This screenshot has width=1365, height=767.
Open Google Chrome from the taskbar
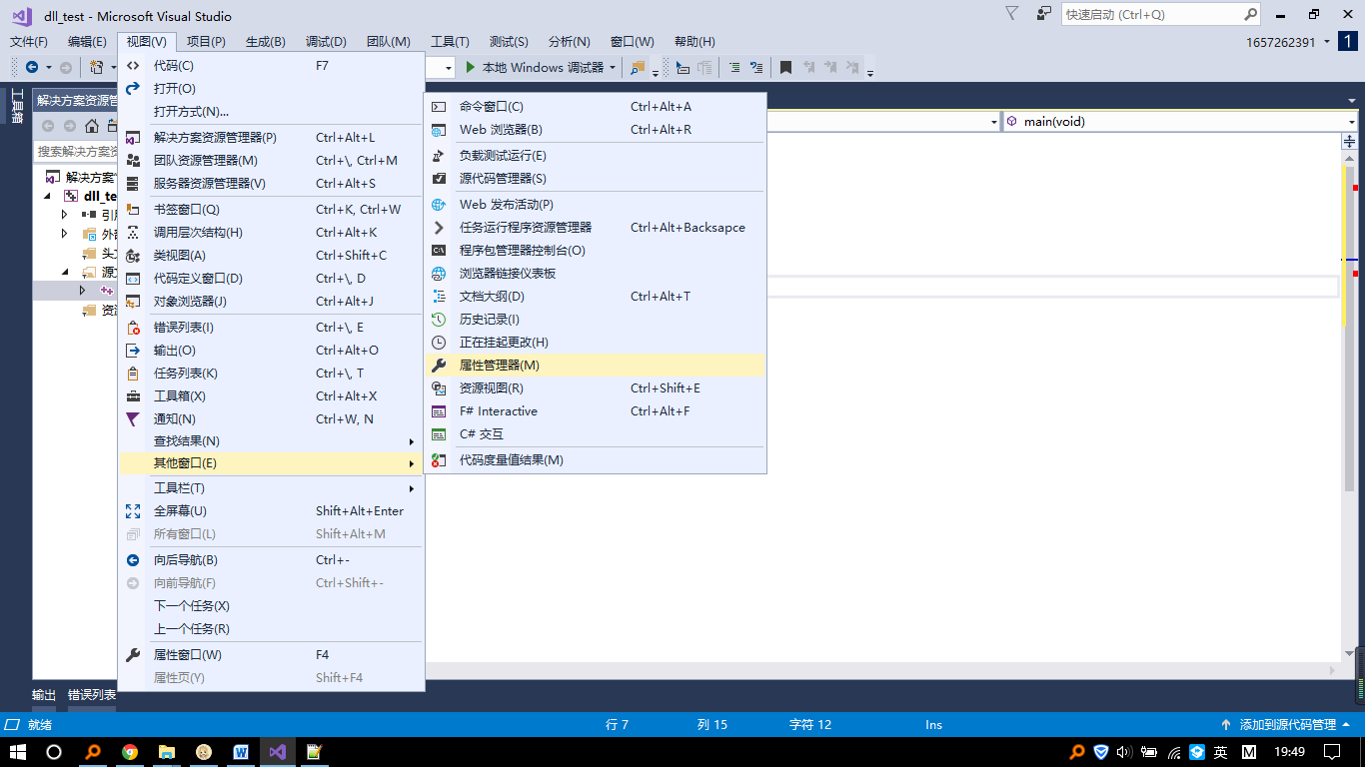[x=130, y=752]
